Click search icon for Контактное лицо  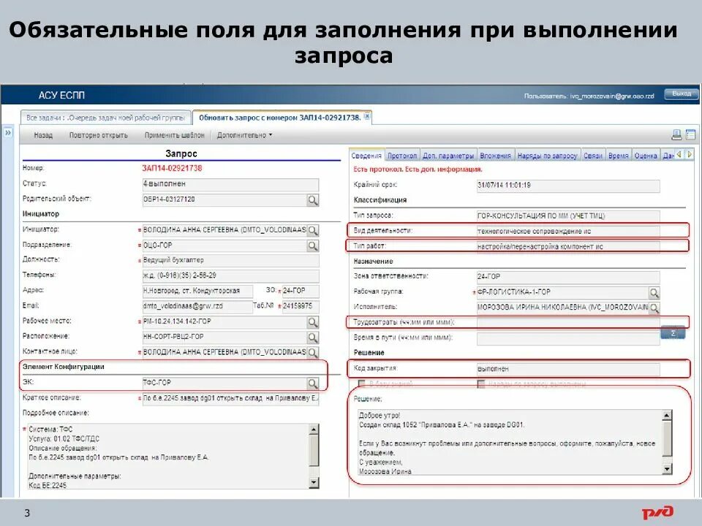(x=313, y=352)
